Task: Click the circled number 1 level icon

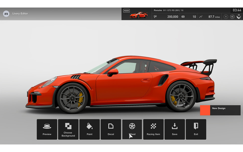Action: (226, 17)
